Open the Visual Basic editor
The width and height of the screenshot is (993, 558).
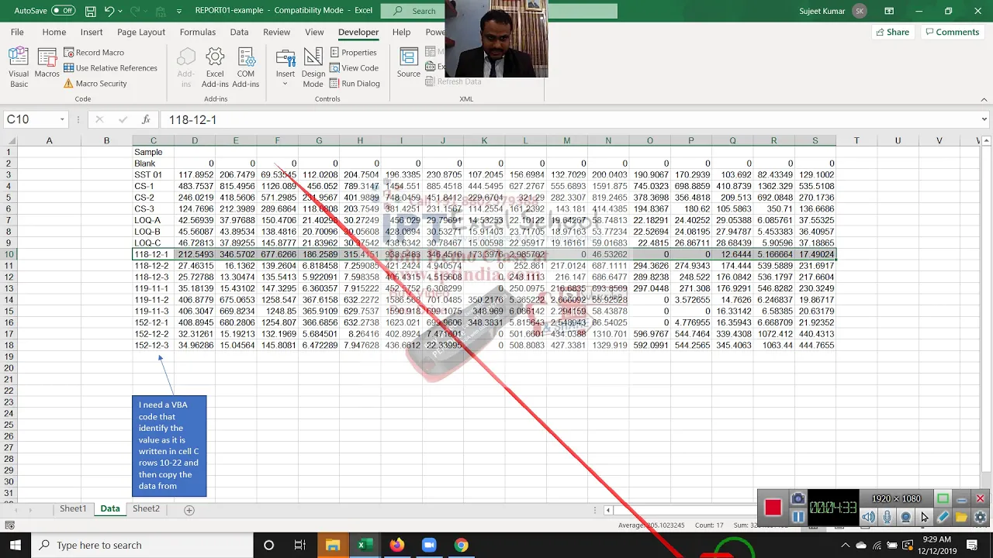tap(19, 68)
